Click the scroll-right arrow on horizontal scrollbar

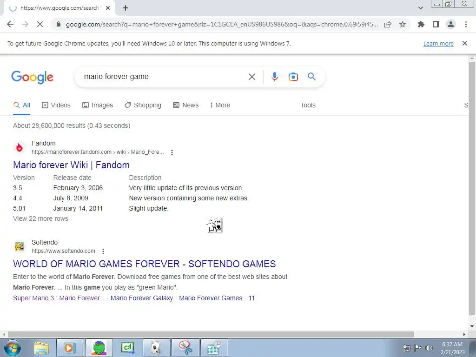click(x=464, y=334)
